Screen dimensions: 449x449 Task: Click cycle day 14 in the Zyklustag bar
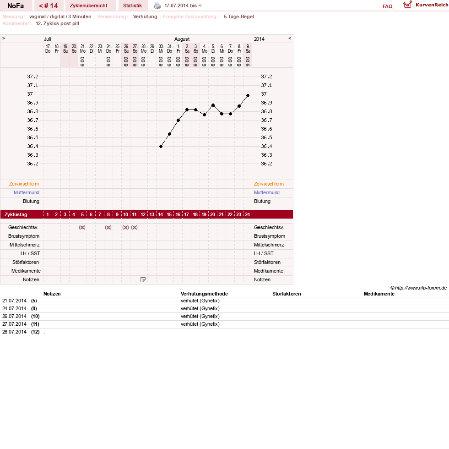point(160,214)
